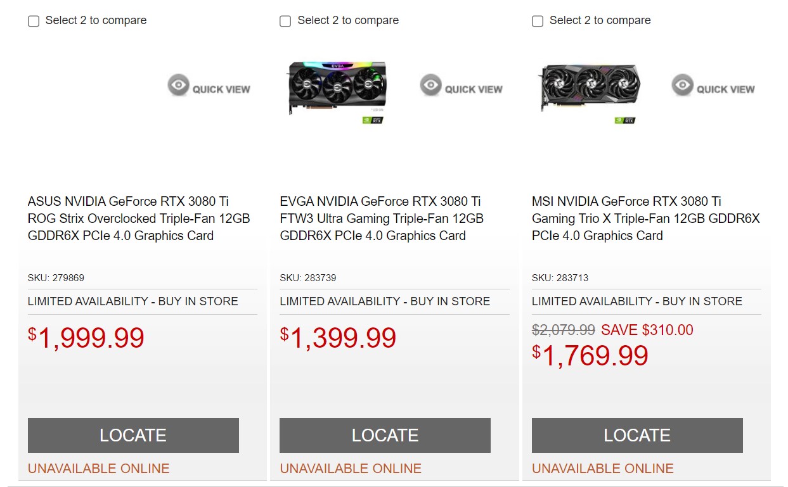
Task: Click the $1,769.99 MSI sale price
Action: pyautogui.click(x=590, y=356)
